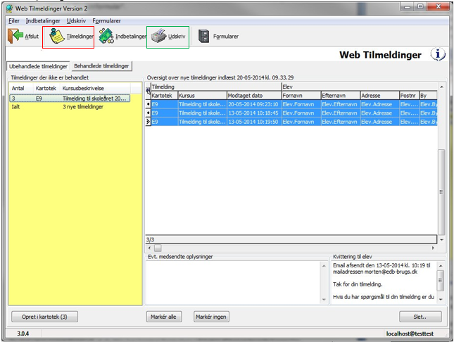Click current-row arrow marker of 10:19:50 entry
This screenshot has height=342, width=454.
[148, 122]
